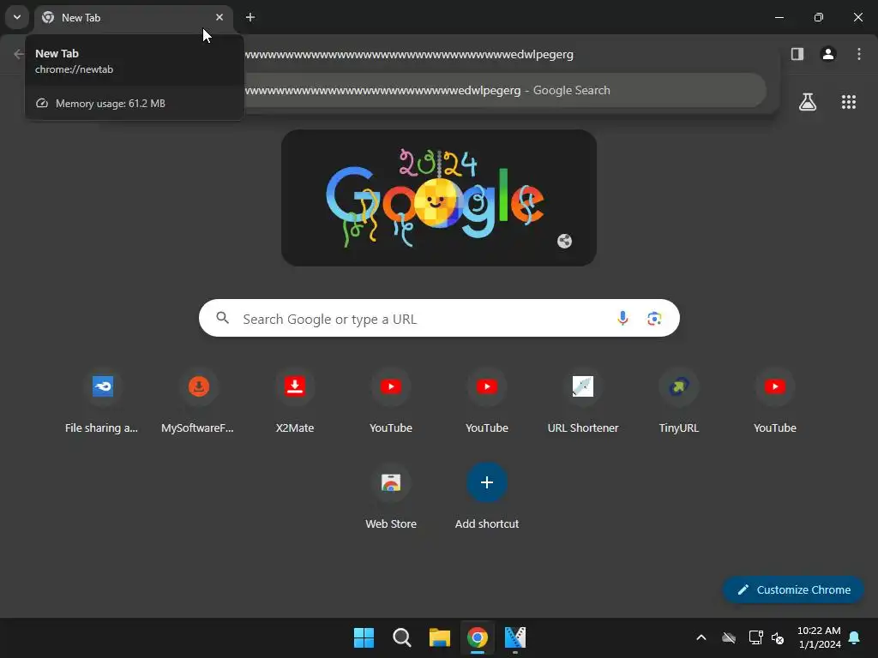This screenshot has width=878, height=658.
Task: Click Customize Chrome button
Action: (793, 589)
